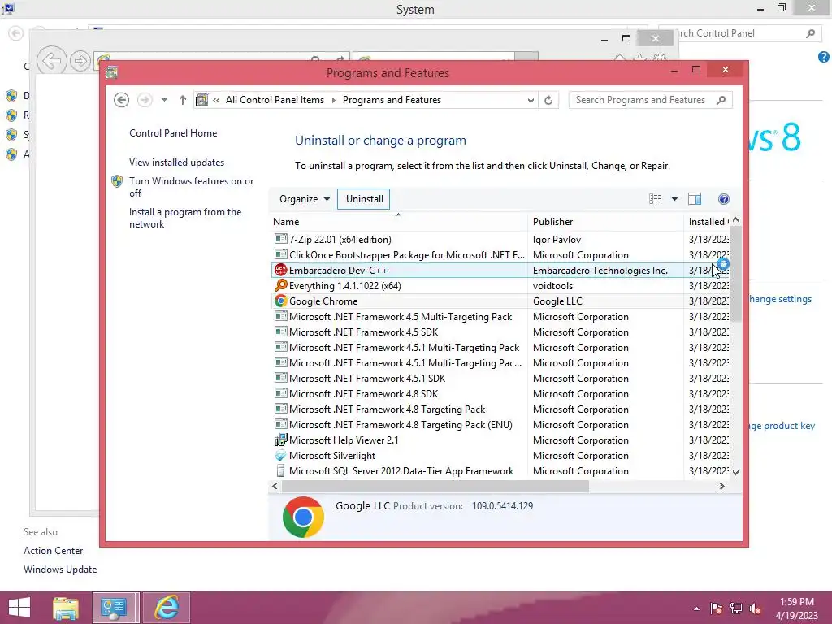
Task: Open Control Panel Home link
Action: click(x=173, y=133)
